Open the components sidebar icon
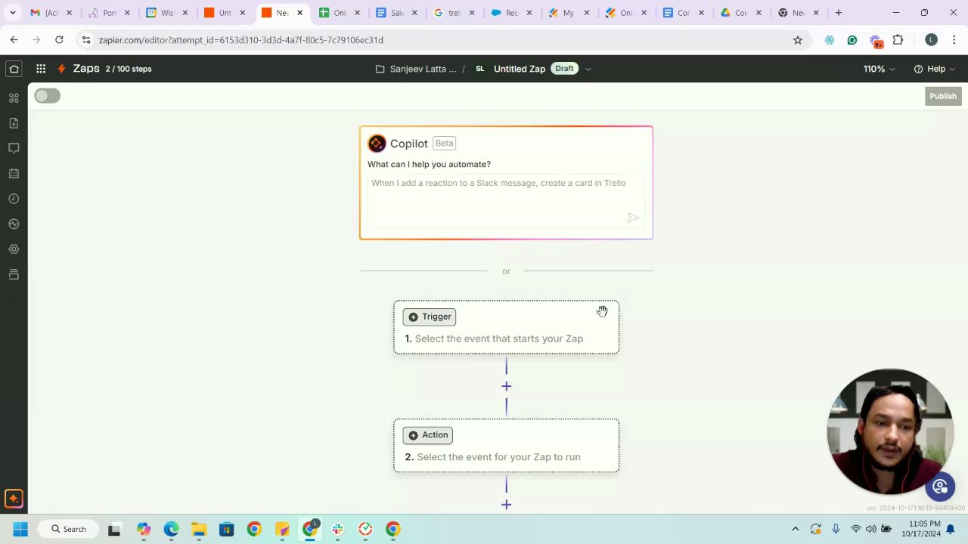Screen dimensions: 968x544 pos(14,98)
